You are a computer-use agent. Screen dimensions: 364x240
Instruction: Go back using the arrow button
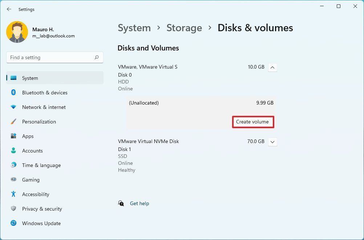coord(9,9)
